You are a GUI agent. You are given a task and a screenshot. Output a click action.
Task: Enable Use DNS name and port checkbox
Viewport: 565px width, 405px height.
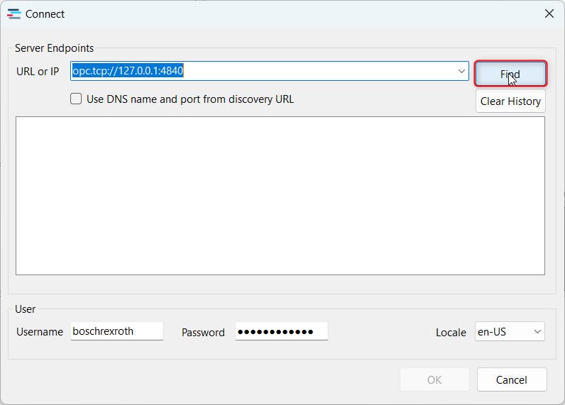pos(76,99)
